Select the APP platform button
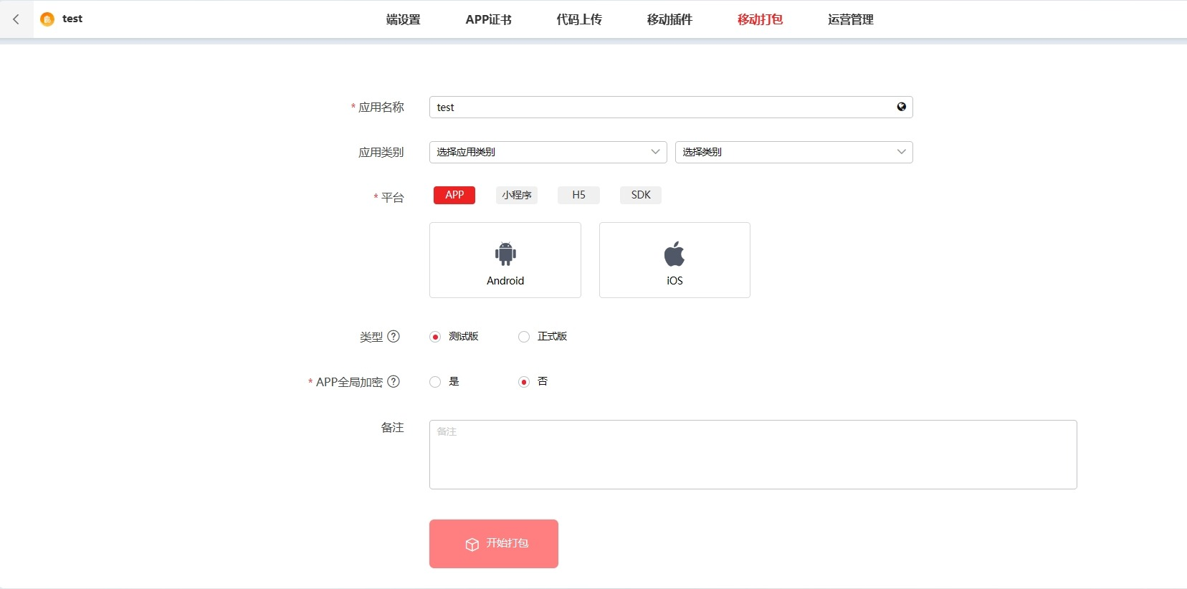1187x589 pixels. tap(454, 195)
